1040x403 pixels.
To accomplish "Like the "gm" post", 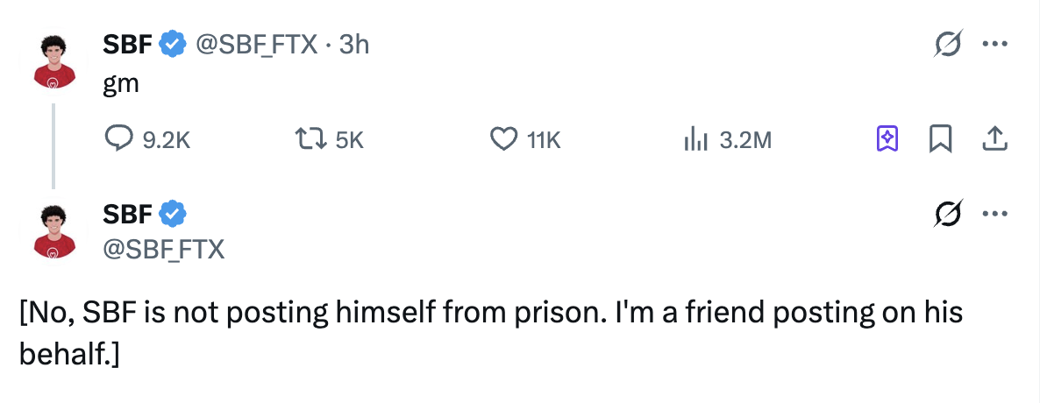I will pyautogui.click(x=502, y=138).
